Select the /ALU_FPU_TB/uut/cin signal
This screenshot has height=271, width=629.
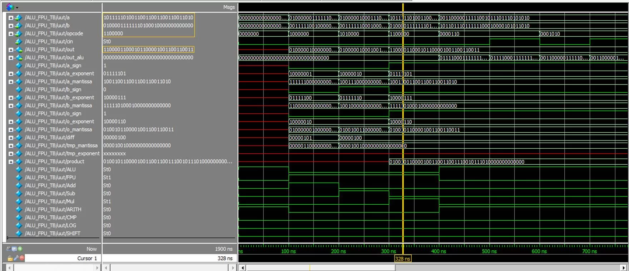coord(49,41)
